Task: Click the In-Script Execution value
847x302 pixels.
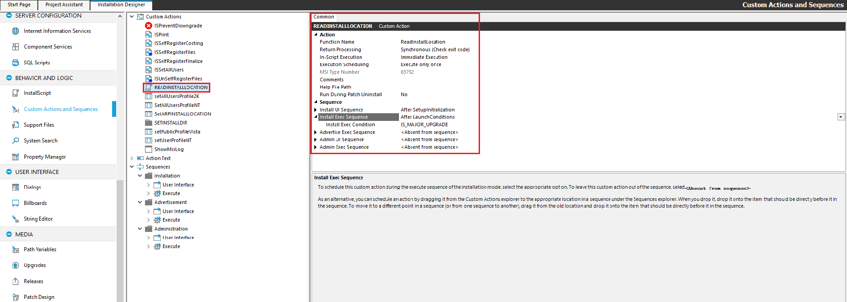Action: (424, 57)
